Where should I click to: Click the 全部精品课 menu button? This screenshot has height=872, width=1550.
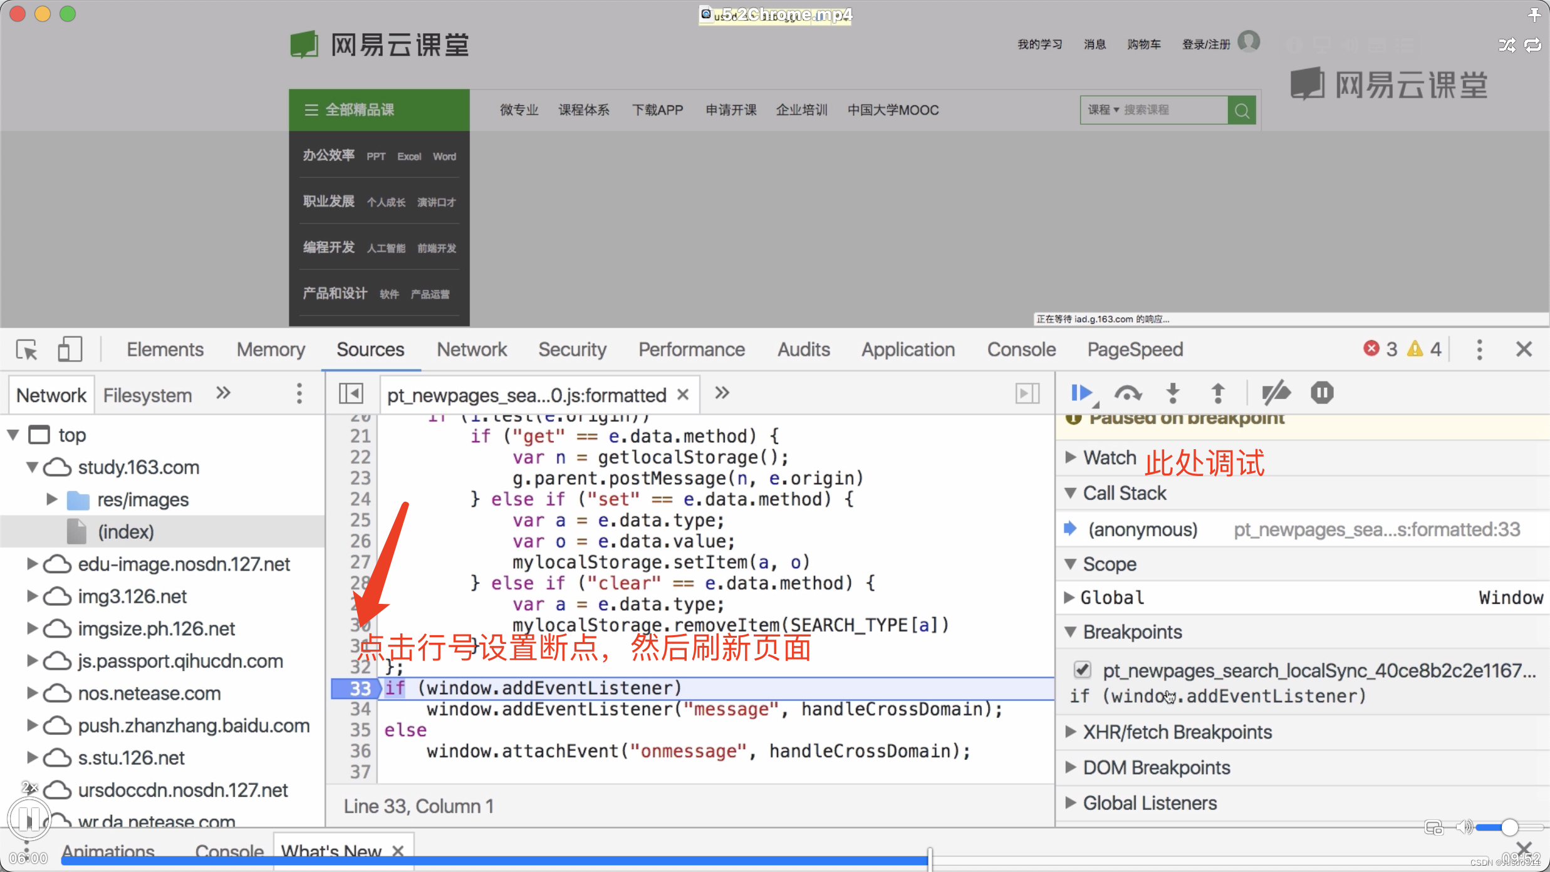(x=379, y=110)
